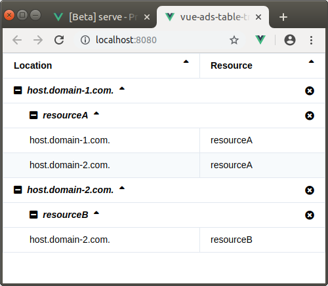Screen dimensions: 328x286
Task: Sort by the Location column arrow
Action: pyautogui.click(x=186, y=62)
